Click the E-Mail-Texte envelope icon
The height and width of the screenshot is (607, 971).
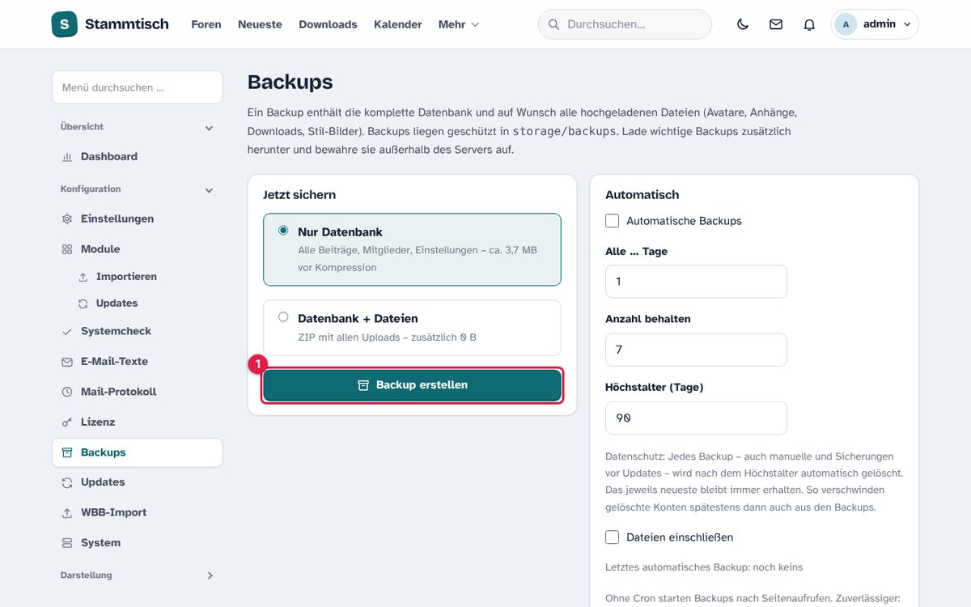(x=67, y=362)
